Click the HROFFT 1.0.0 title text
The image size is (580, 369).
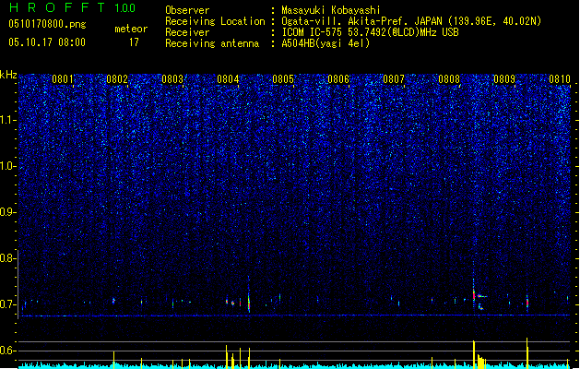pos(72,7)
